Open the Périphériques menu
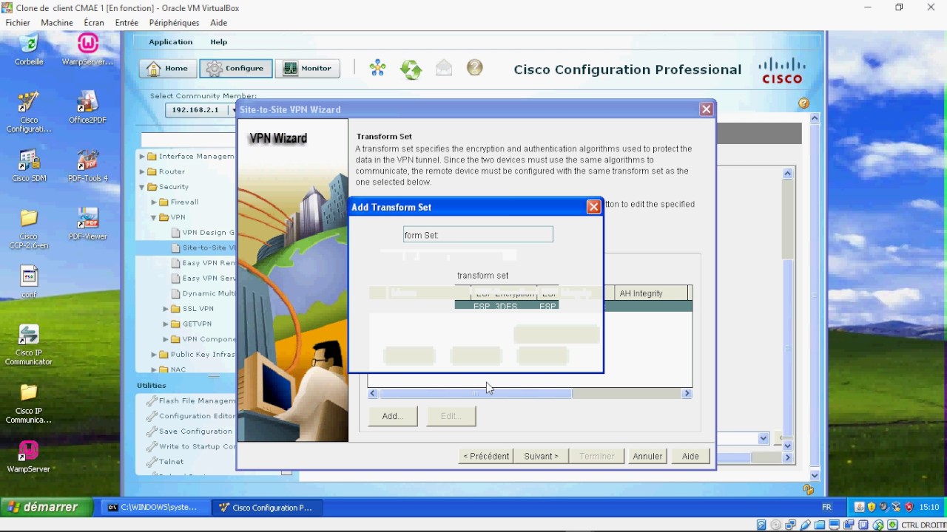This screenshot has height=532, width=947. [174, 23]
